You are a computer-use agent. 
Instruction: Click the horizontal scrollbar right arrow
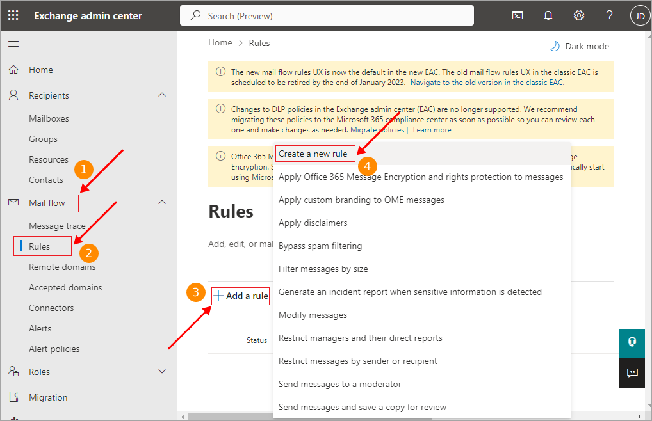click(x=640, y=416)
